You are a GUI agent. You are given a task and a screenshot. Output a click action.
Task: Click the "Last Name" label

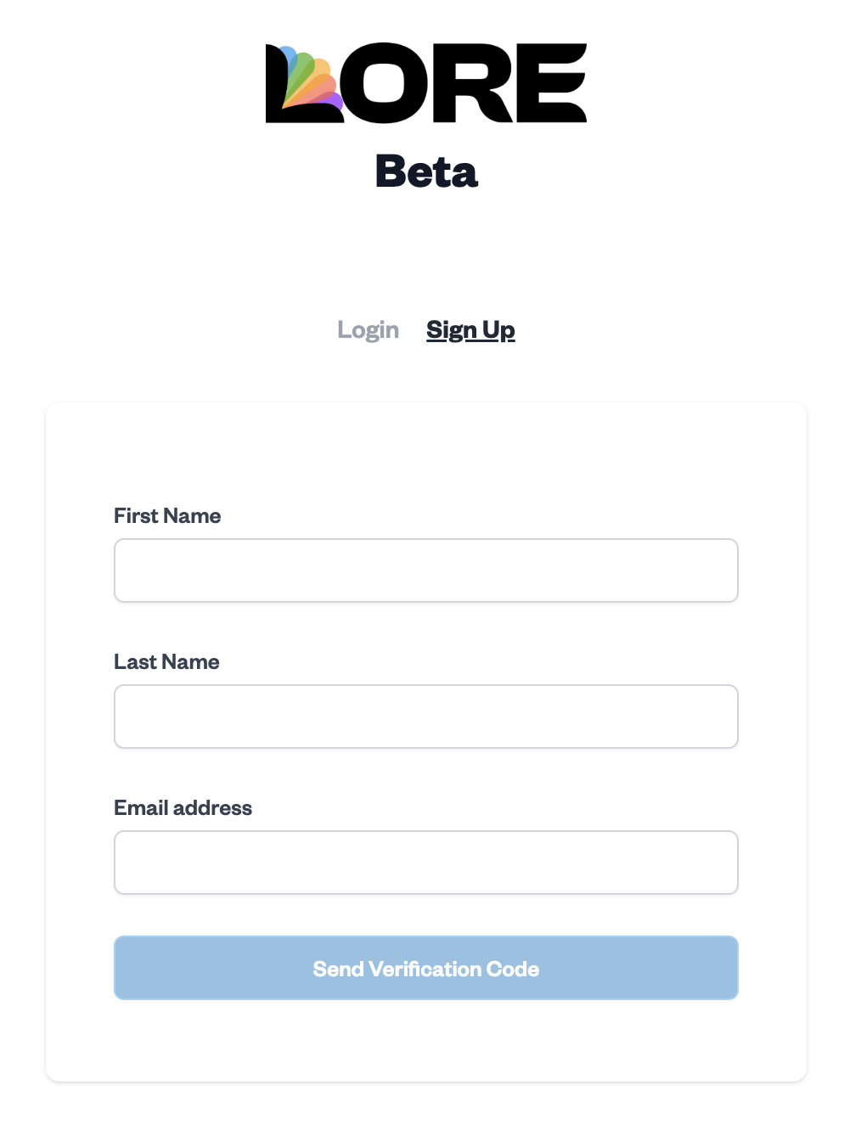click(166, 662)
